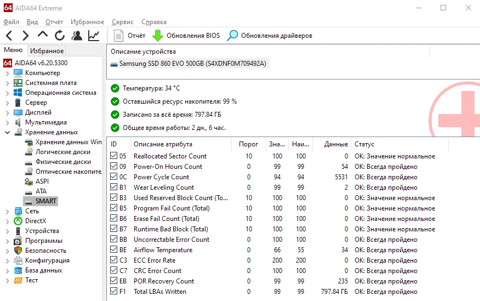This screenshot has height=301, width=480.
Task: Select the Samsung SSD 860 EVO drive icon
Action: click(x=114, y=64)
